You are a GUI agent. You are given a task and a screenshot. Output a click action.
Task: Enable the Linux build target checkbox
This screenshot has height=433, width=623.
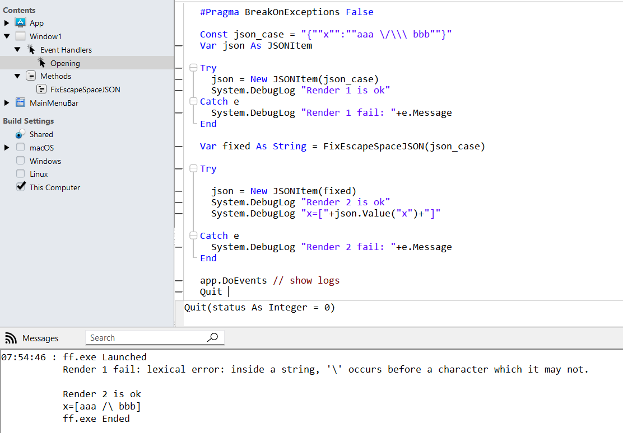point(20,173)
